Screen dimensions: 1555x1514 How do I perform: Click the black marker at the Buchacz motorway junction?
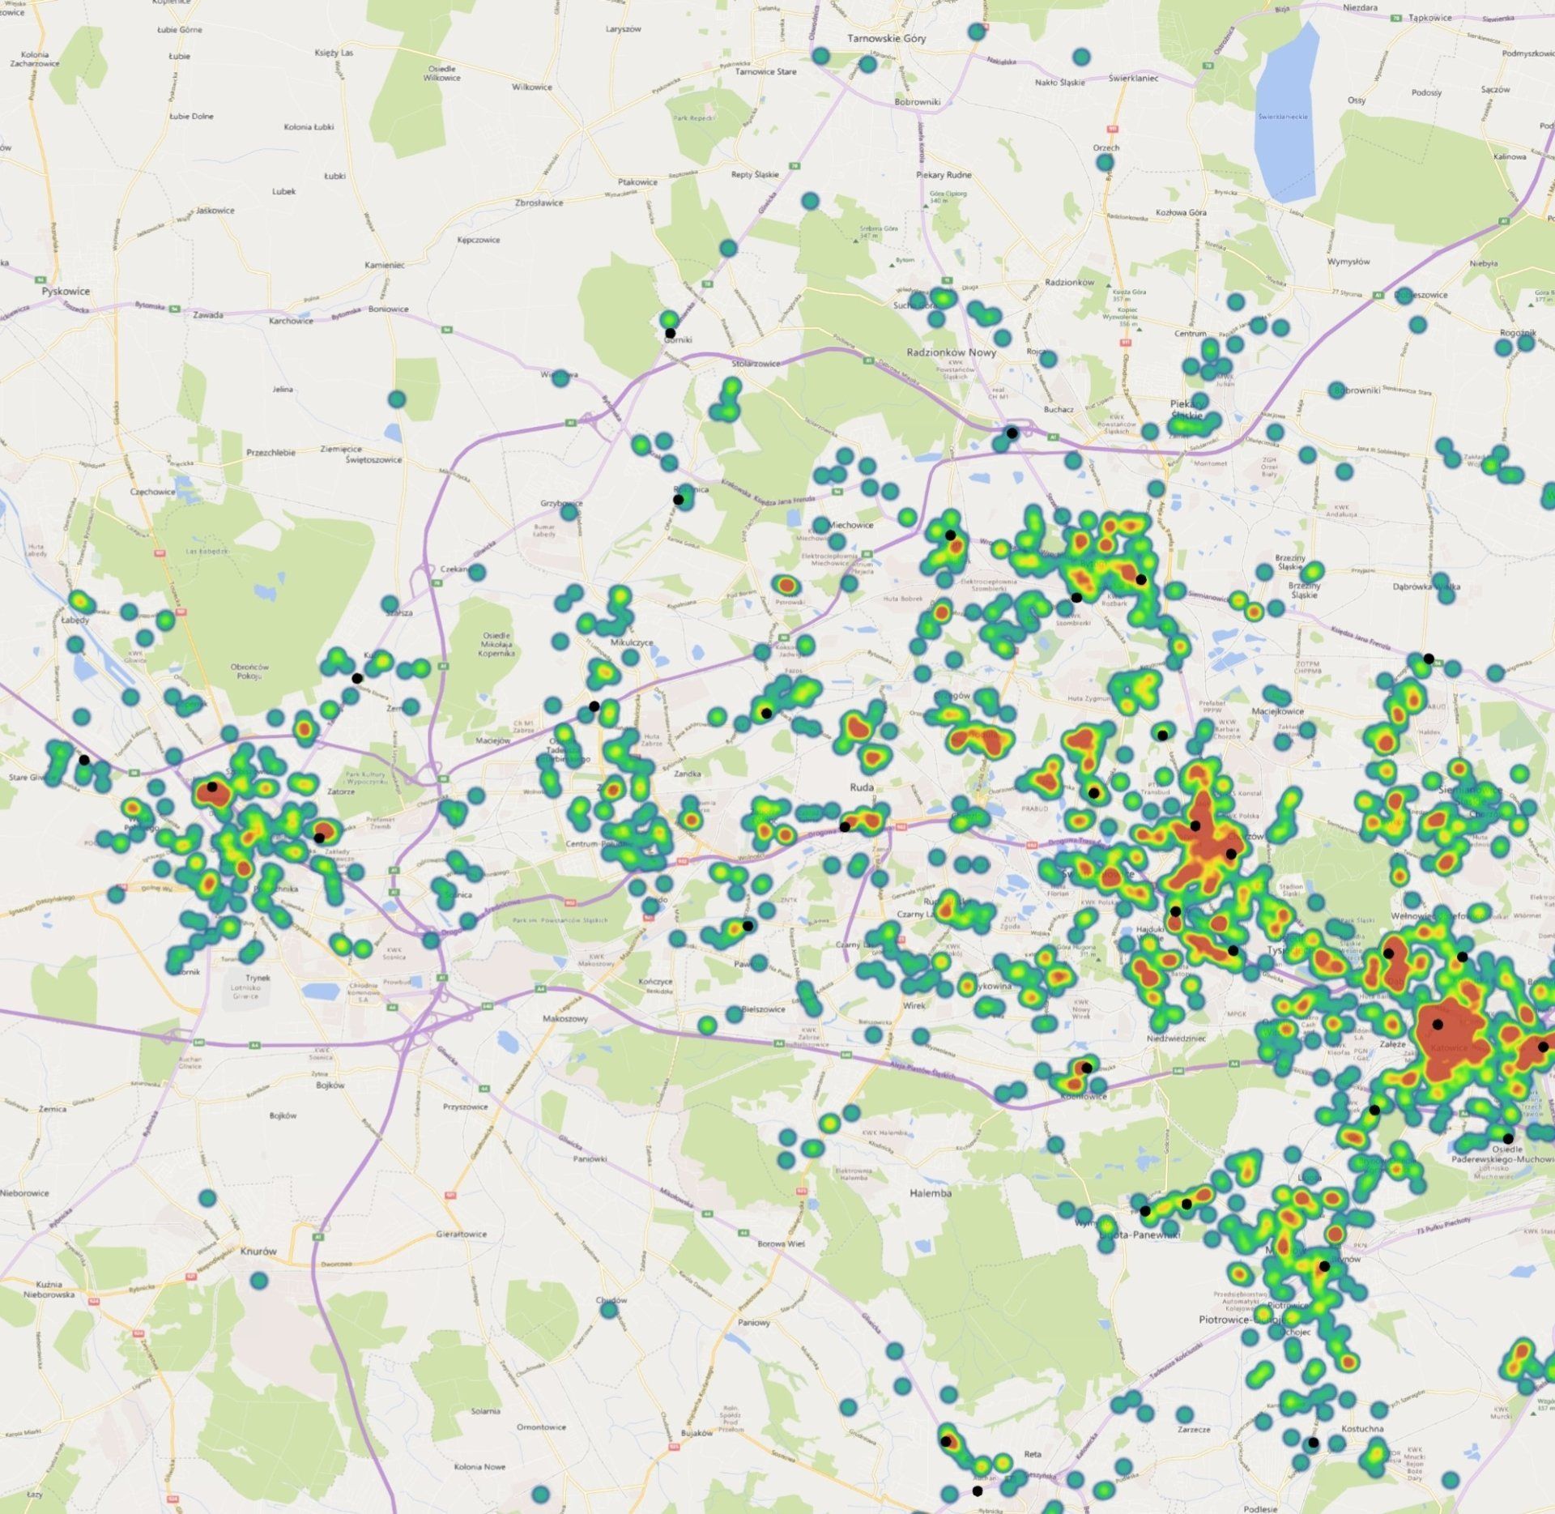1012,433
